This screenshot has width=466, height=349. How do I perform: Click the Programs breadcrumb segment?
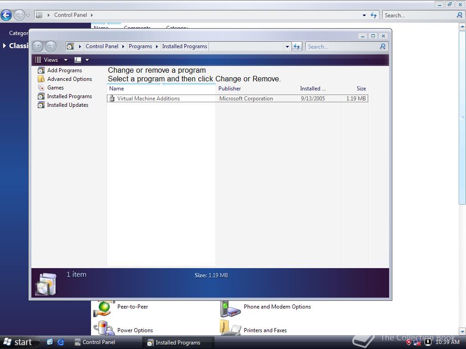pos(140,46)
